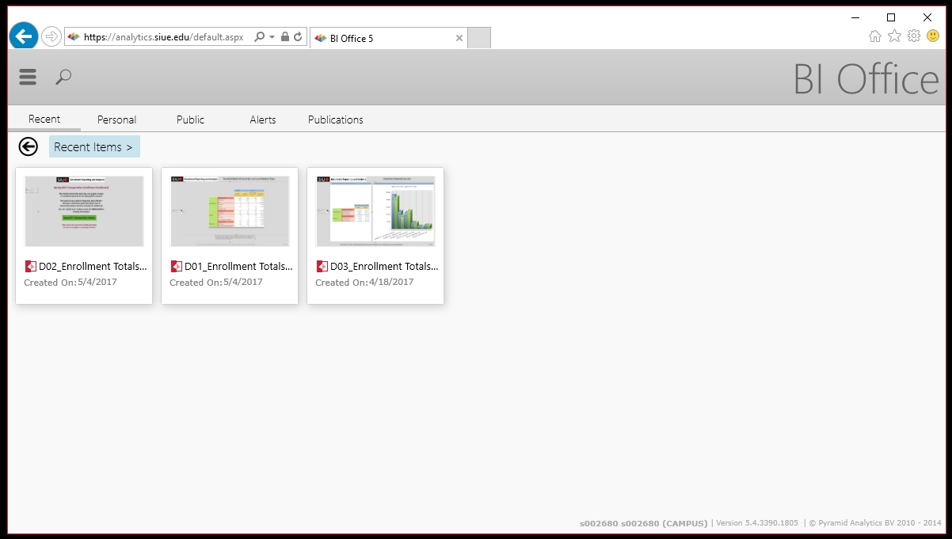This screenshot has height=539, width=952.
Task: Click the Recent Items breadcrumb
Action: [x=93, y=147]
